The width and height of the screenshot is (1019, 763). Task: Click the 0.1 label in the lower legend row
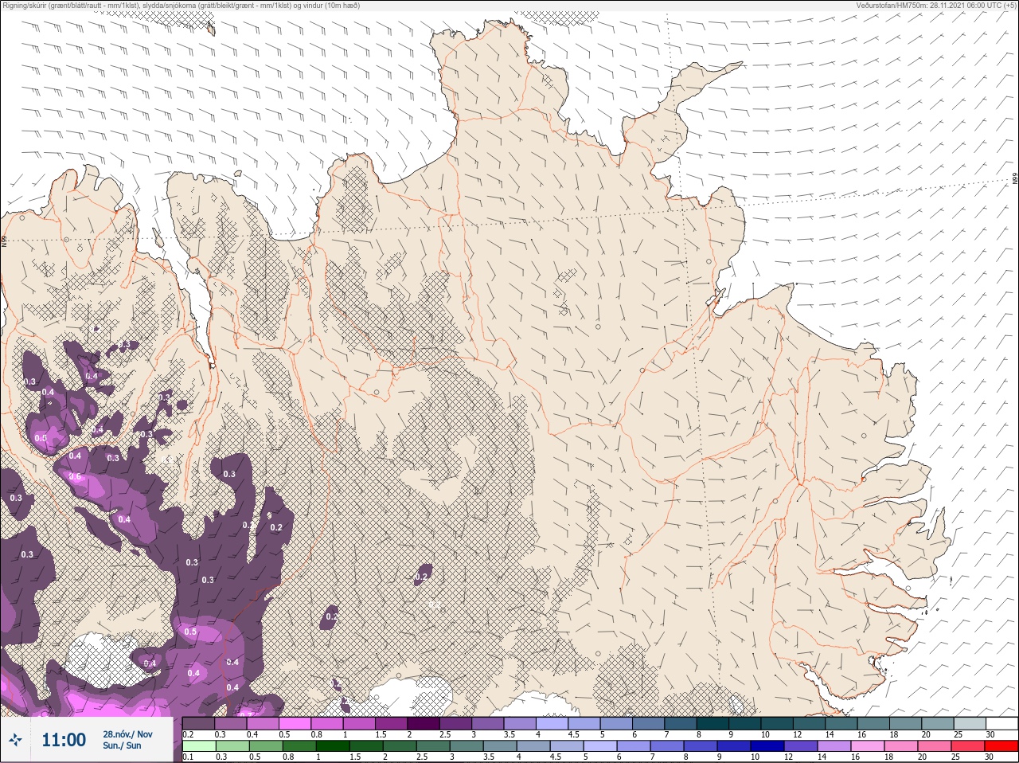pos(188,757)
